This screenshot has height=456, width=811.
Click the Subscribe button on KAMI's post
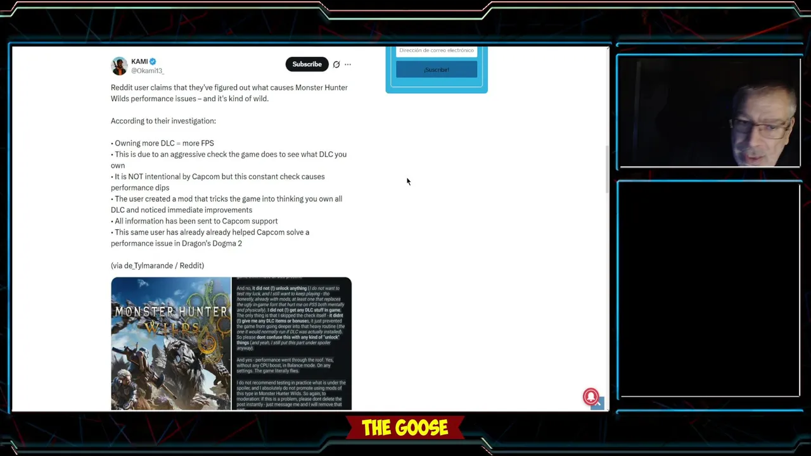[x=307, y=64]
